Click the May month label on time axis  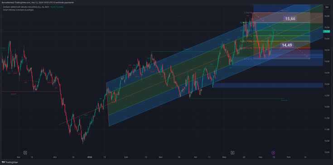pyautogui.click(x=224, y=157)
